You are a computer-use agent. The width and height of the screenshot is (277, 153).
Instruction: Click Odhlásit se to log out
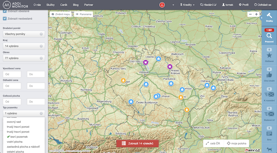(263, 5)
